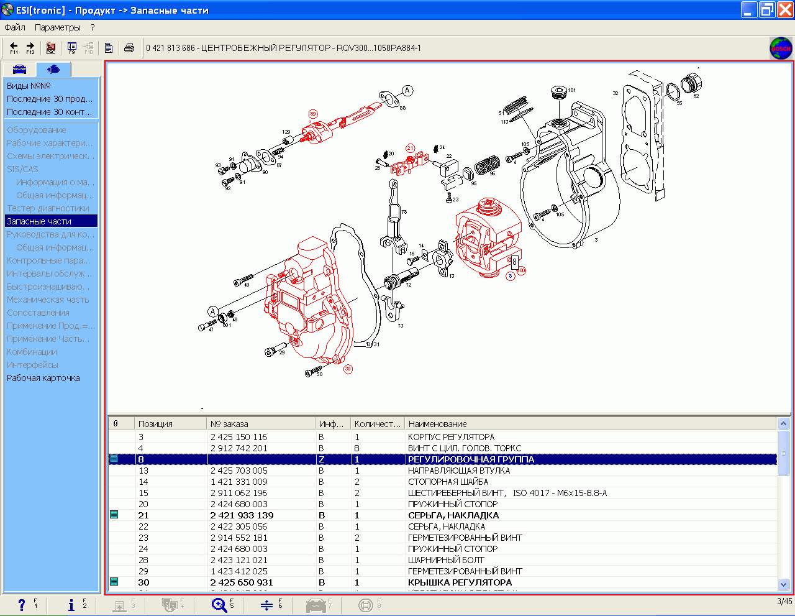Click the Bosch logo icon
Viewport: 795px width, 616px height.
[781, 48]
